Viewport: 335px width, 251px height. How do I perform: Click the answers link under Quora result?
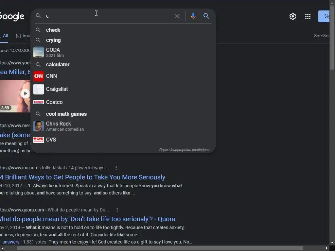[11, 242]
